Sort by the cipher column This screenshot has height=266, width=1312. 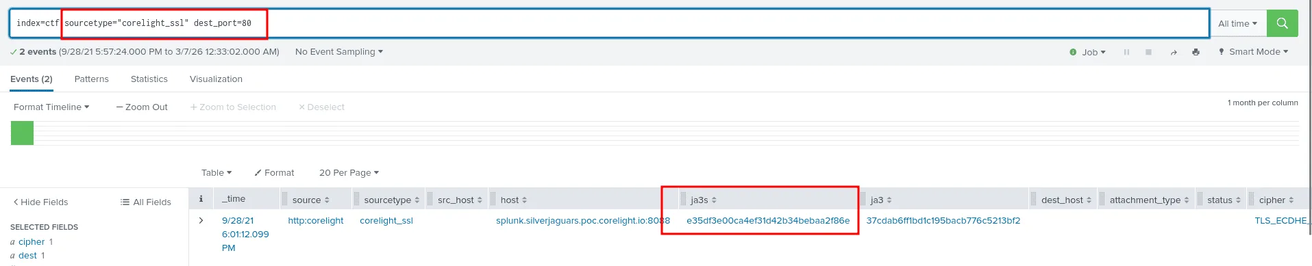point(1276,200)
